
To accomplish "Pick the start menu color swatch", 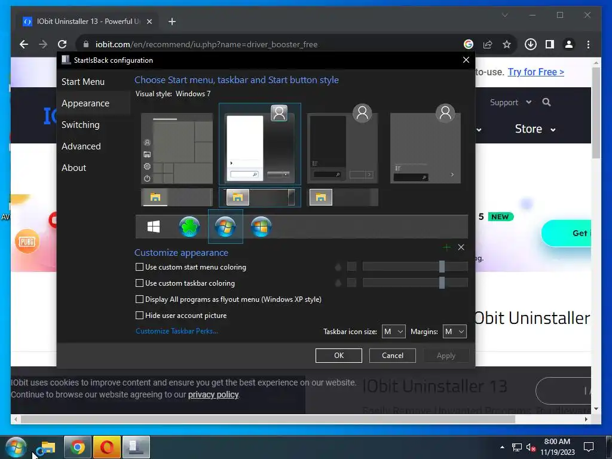I will tap(351, 267).
